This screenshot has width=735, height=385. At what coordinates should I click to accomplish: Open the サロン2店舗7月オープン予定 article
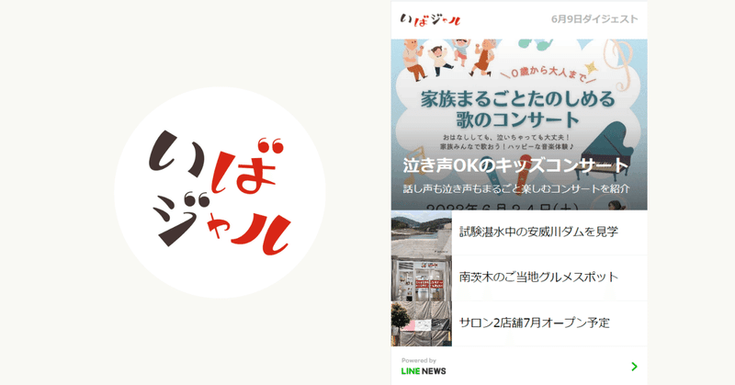[535, 323]
